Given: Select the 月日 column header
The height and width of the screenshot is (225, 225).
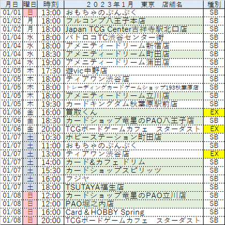Looking at the screenshot, I should coord(11,4).
